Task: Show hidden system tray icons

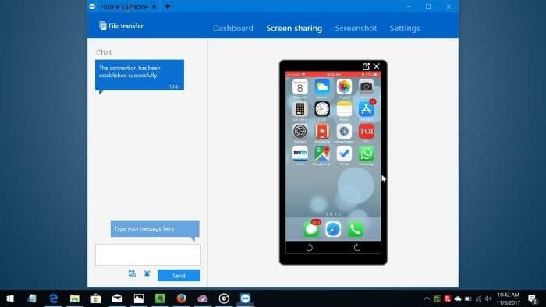Action: (427, 298)
